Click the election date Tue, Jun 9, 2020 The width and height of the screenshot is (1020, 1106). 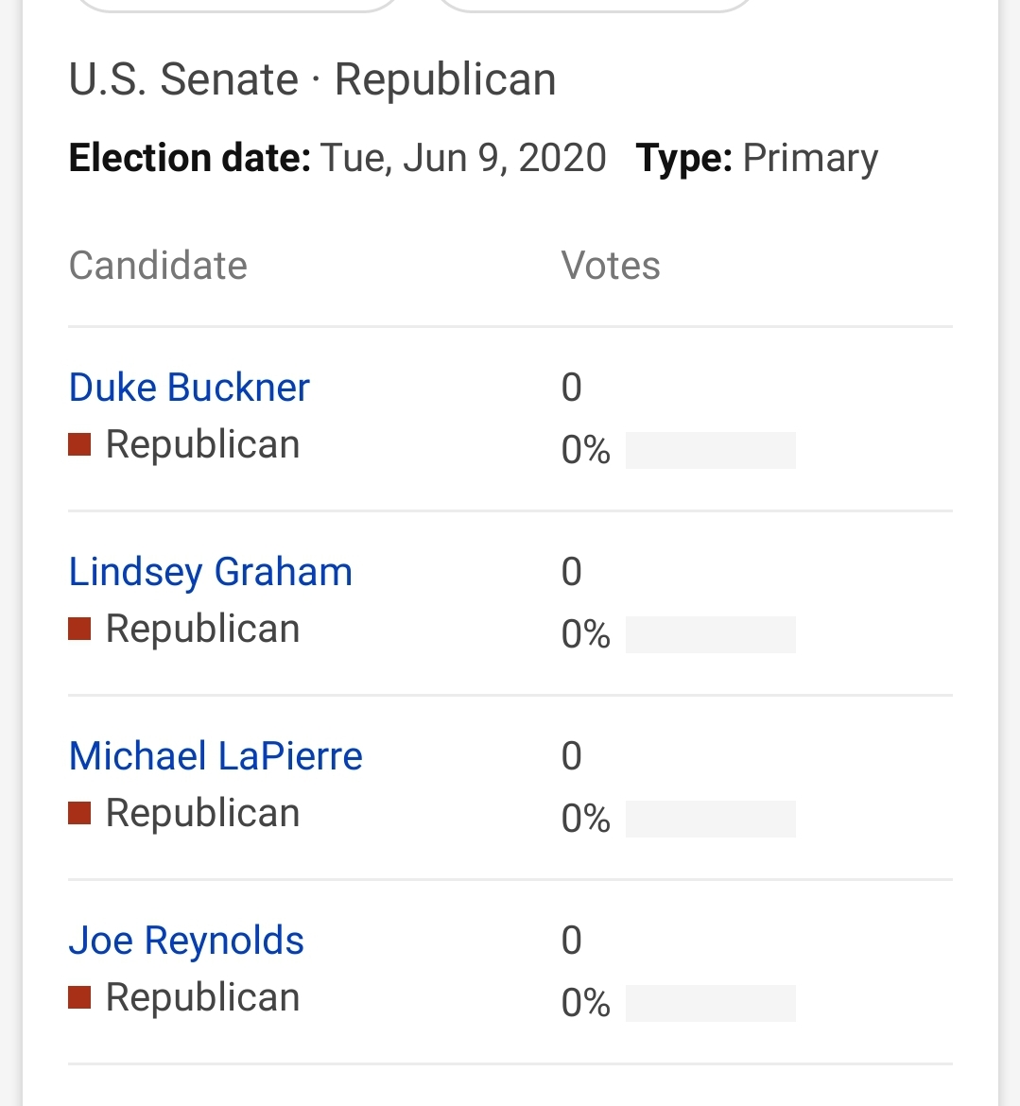pyautogui.click(x=463, y=158)
